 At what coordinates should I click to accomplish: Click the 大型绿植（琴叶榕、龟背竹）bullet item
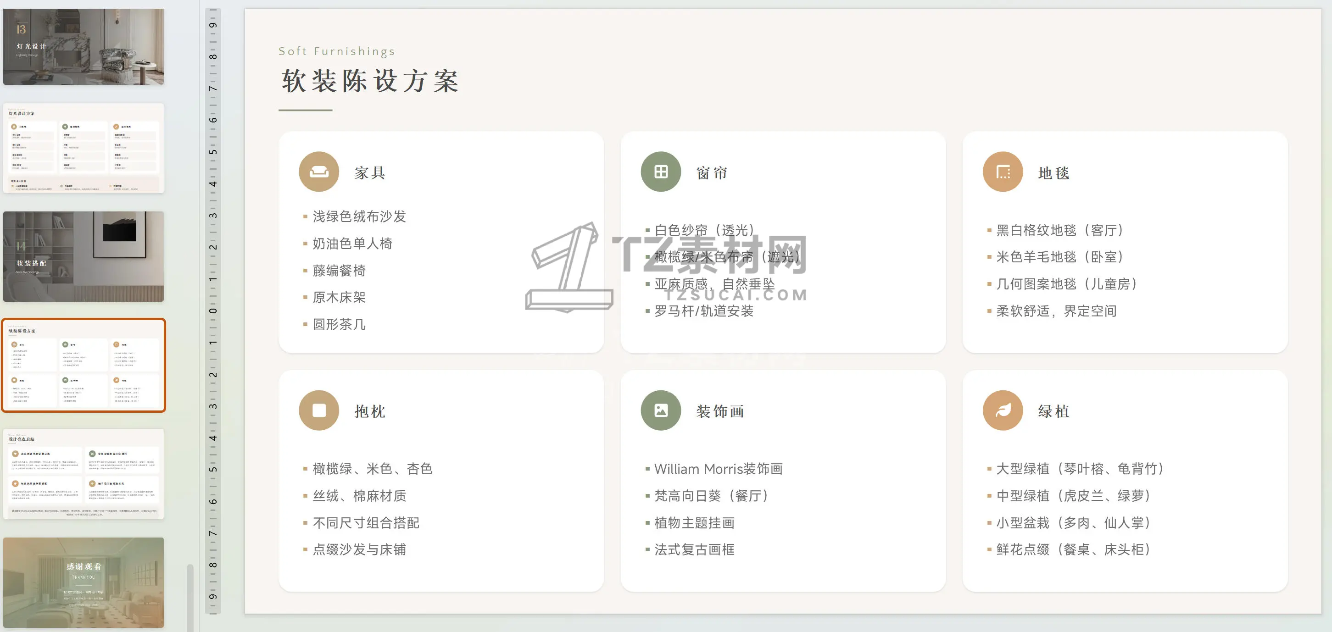[1079, 469]
